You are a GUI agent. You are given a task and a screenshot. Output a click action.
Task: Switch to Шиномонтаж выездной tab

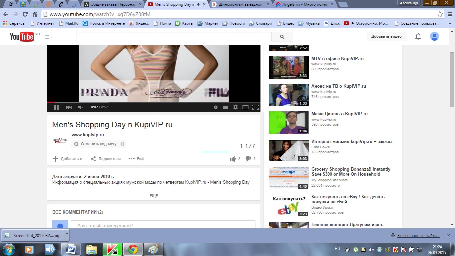pyautogui.click(x=240, y=4)
